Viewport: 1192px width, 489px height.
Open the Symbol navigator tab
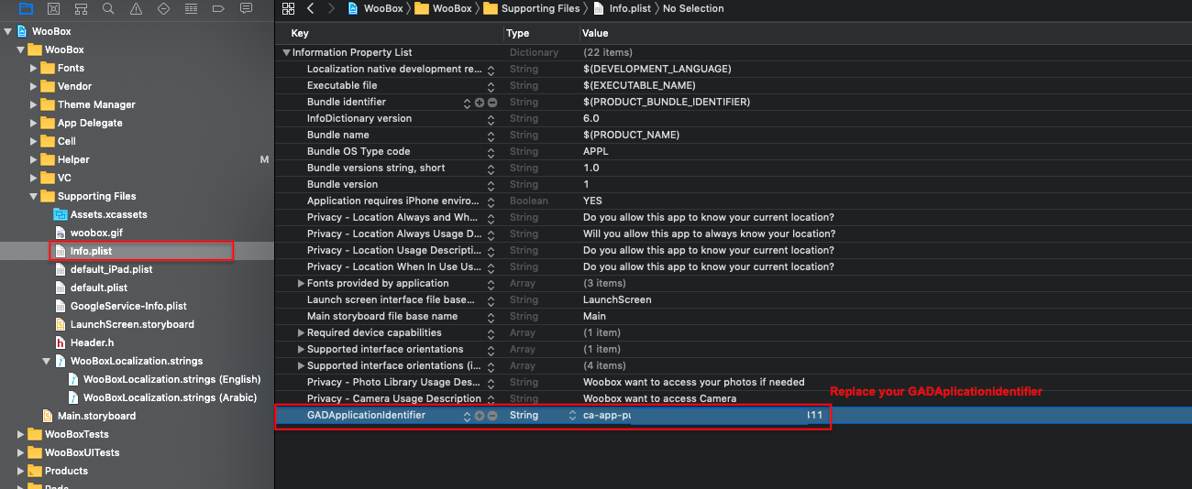tap(81, 8)
